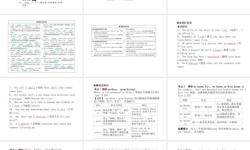
Task: Click the 'For example, Anxi and Hangzhou' sentence
Action: pos(212,91)
